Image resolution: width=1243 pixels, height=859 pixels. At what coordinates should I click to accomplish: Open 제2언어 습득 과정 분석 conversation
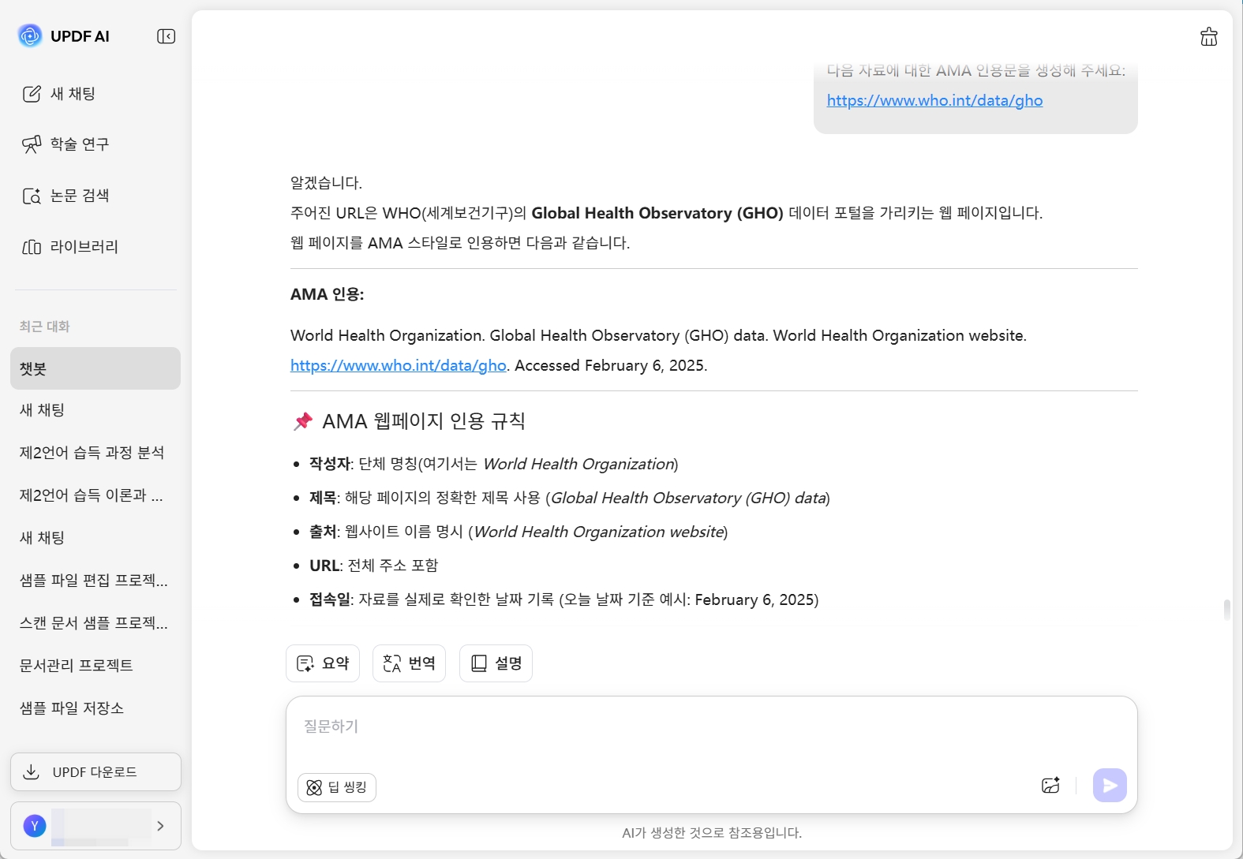click(x=92, y=453)
